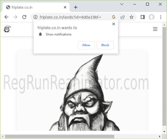Screen dimensions: 167x139
Task: Expand the website hamburger menu
Action: [155, 29]
